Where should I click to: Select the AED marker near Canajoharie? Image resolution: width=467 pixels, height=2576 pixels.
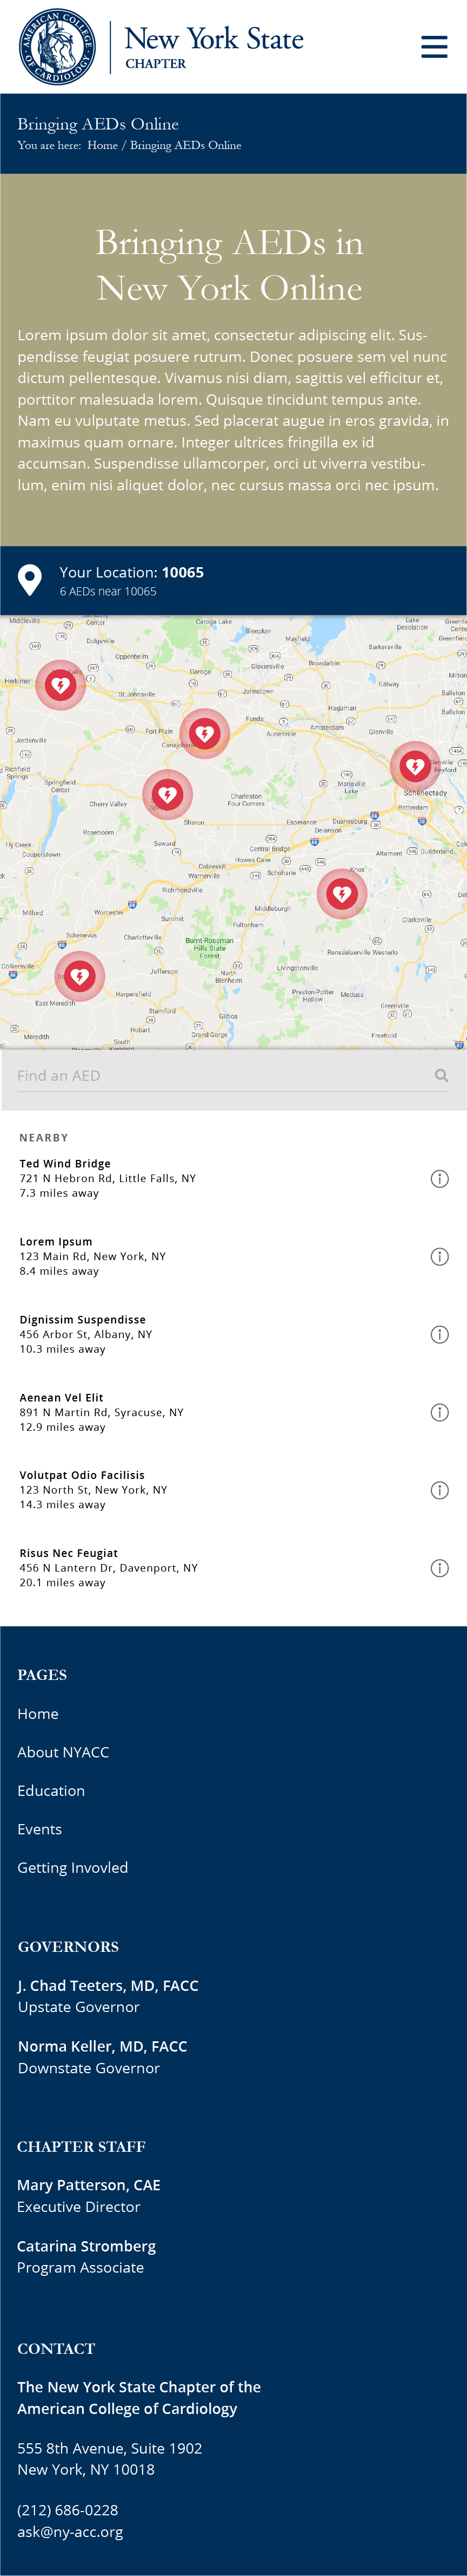204,734
